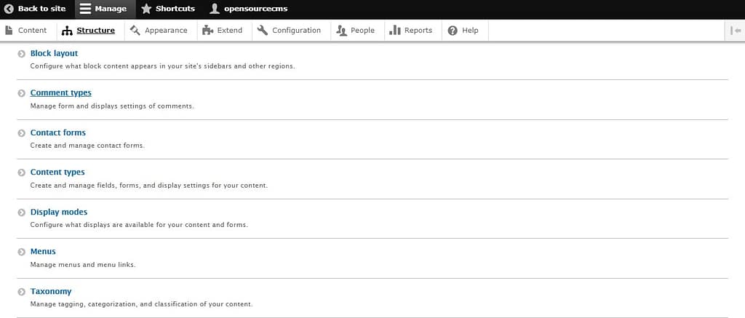The height and width of the screenshot is (318, 745).
Task: Click the arrow beside Display modes
Action: [x=22, y=212]
